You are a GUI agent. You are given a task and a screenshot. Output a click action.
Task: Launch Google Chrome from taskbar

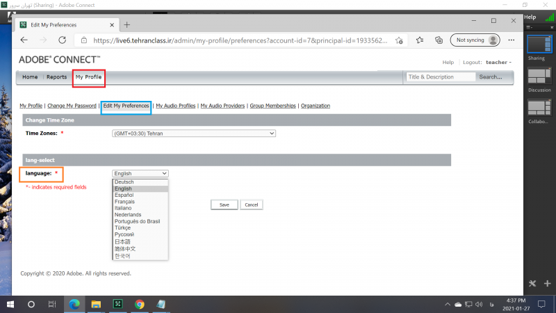139,304
